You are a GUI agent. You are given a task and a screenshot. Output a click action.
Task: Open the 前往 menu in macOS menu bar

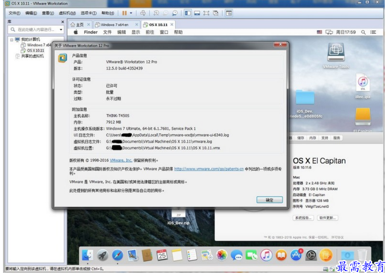pos(150,32)
